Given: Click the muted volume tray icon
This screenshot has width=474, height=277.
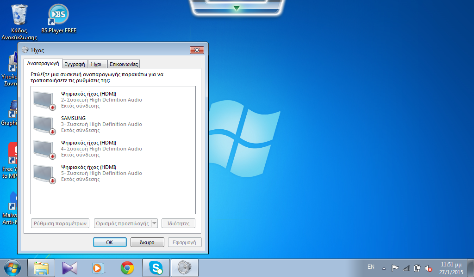Looking at the screenshot, I should [x=428, y=268].
